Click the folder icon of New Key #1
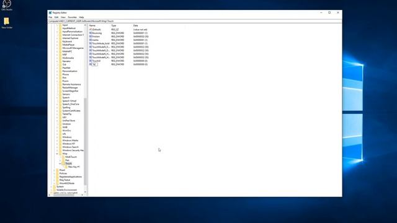397x223 pixels. [66, 167]
